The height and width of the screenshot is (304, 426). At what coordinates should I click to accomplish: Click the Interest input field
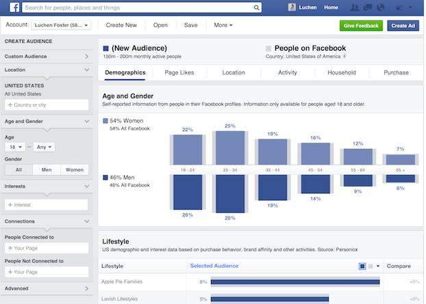coord(46,205)
